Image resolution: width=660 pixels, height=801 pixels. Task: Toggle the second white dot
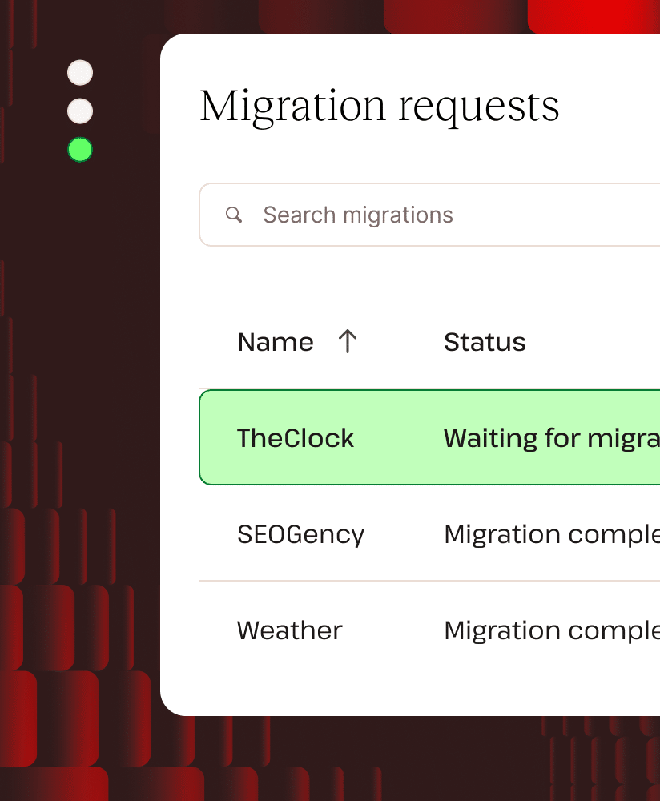79,111
